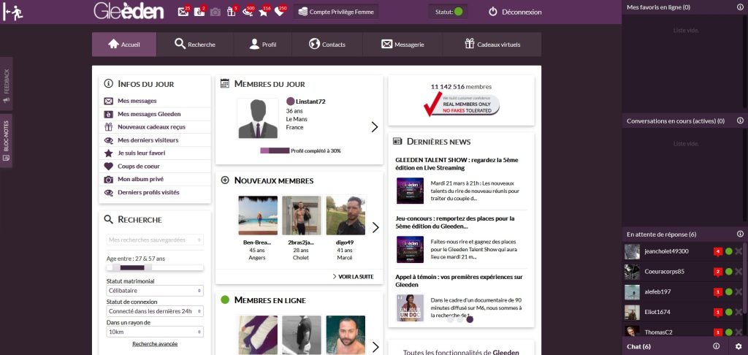Open the saved searches dropdown
The width and height of the screenshot is (748, 355).
click(x=155, y=240)
